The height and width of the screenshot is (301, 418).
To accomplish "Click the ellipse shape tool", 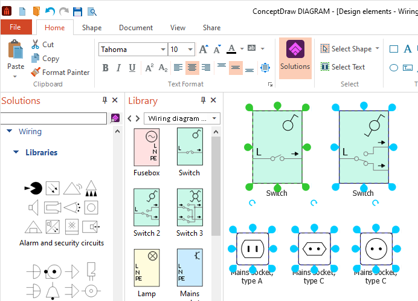I will click(x=394, y=68).
